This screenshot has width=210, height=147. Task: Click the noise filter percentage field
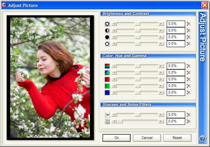176,121
